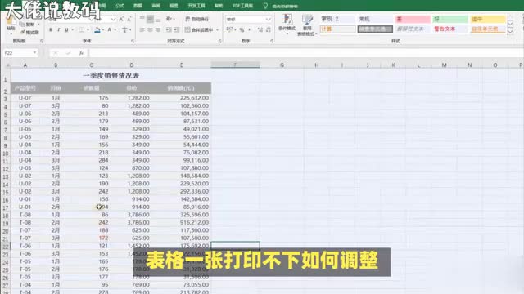This screenshot has width=524, height=294.
Task: Click the Increase Decimal icon
Action: click(260, 30)
